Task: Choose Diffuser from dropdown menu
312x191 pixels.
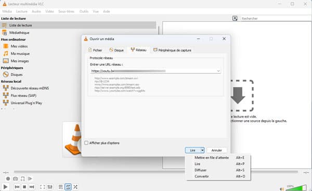Action: (218, 170)
